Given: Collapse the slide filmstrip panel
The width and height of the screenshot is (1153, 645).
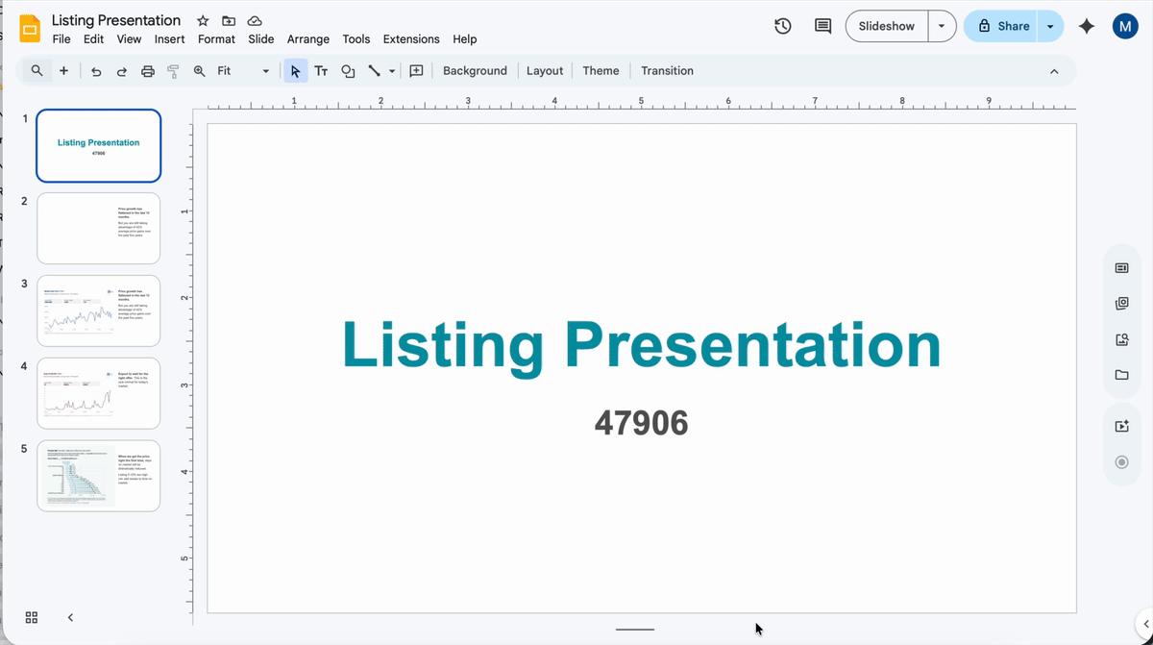Looking at the screenshot, I should click(69, 617).
